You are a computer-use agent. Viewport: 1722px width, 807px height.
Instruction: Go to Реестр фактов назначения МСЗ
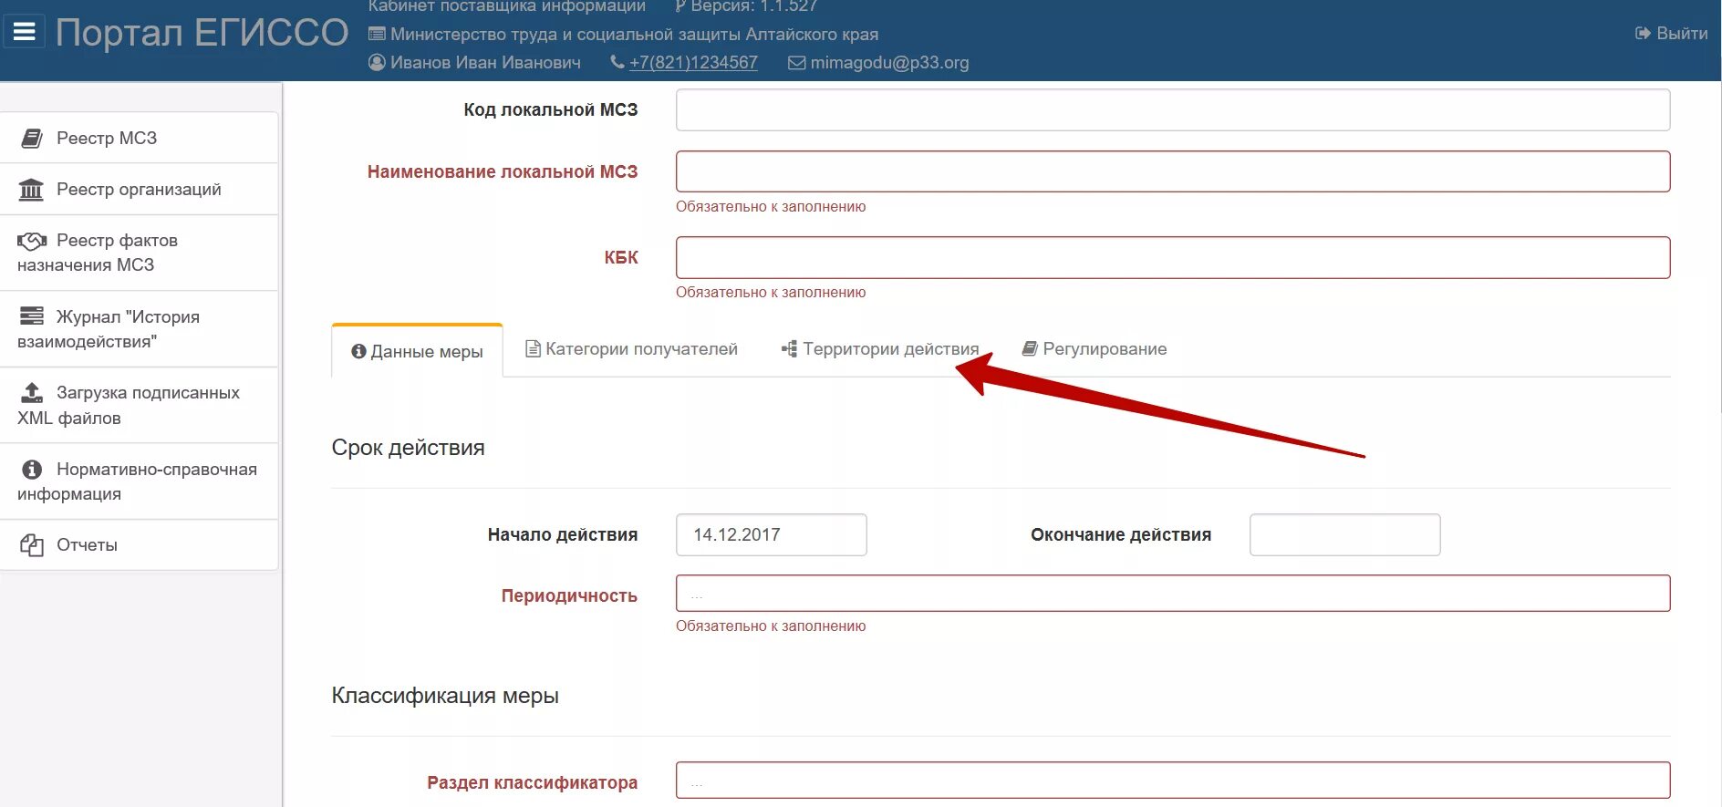(140, 253)
